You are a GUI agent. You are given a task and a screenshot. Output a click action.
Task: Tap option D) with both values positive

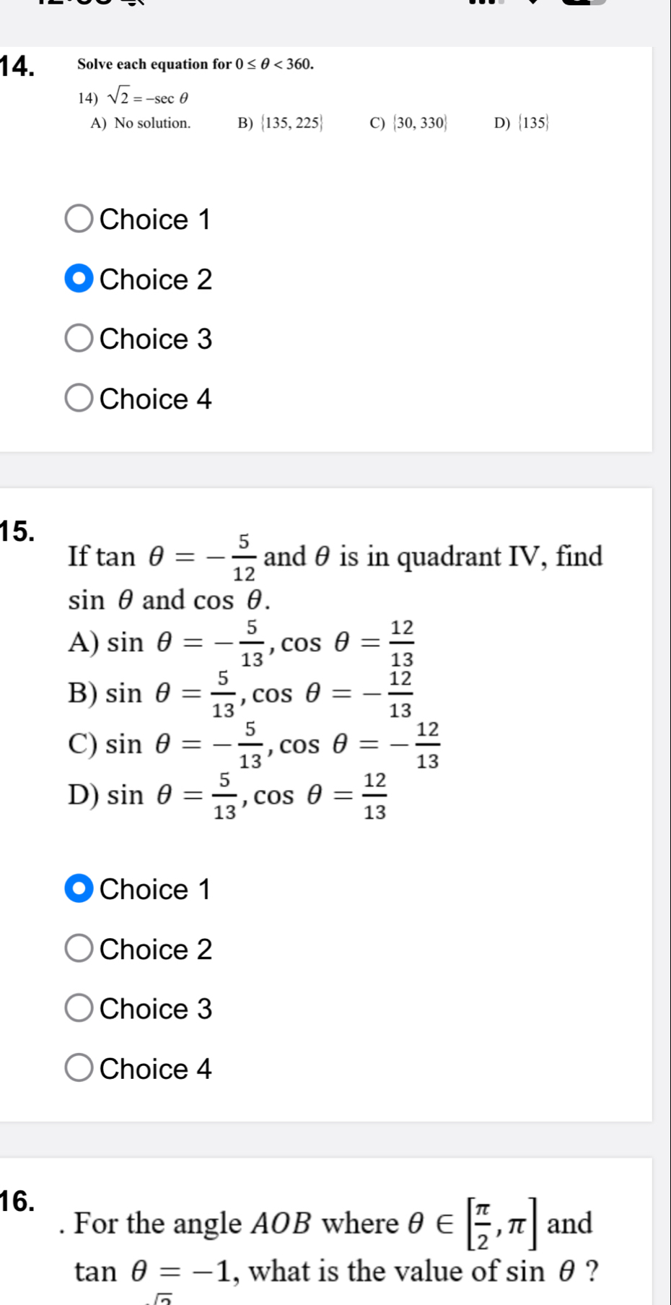[x=228, y=796]
